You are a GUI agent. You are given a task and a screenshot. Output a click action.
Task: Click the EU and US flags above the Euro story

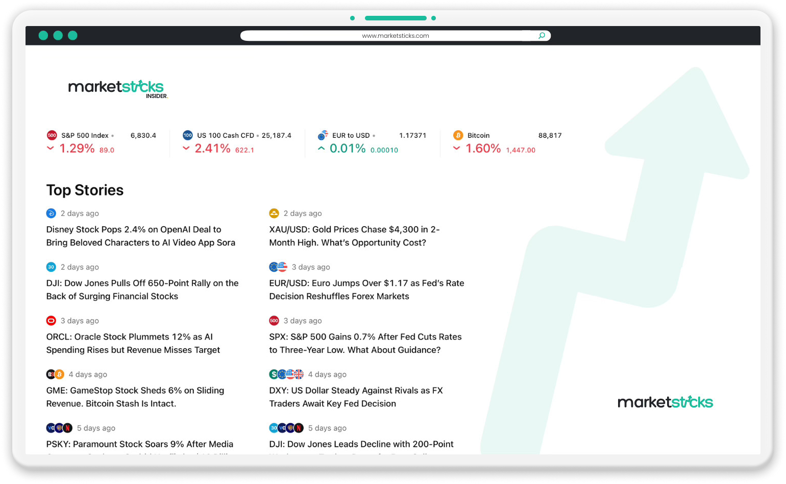click(x=278, y=267)
